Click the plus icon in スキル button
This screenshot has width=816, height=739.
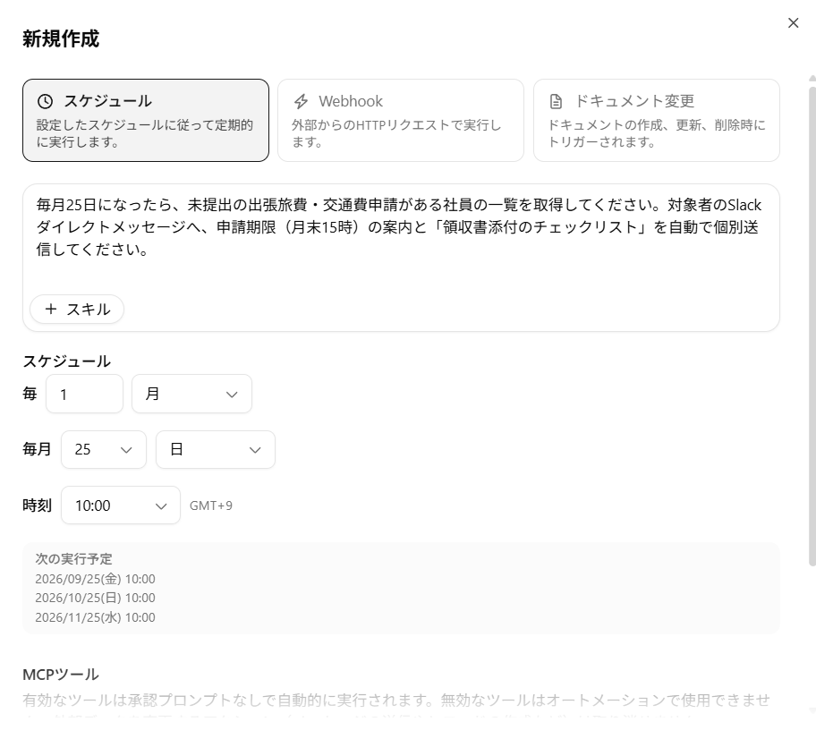(50, 310)
